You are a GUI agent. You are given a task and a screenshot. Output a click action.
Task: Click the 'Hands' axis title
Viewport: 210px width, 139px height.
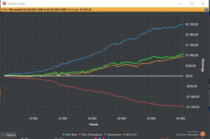[94, 124]
